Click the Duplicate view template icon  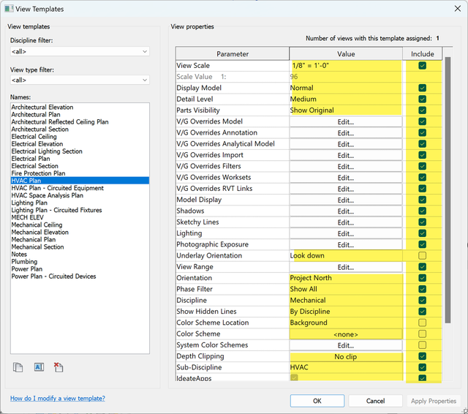[18, 367]
